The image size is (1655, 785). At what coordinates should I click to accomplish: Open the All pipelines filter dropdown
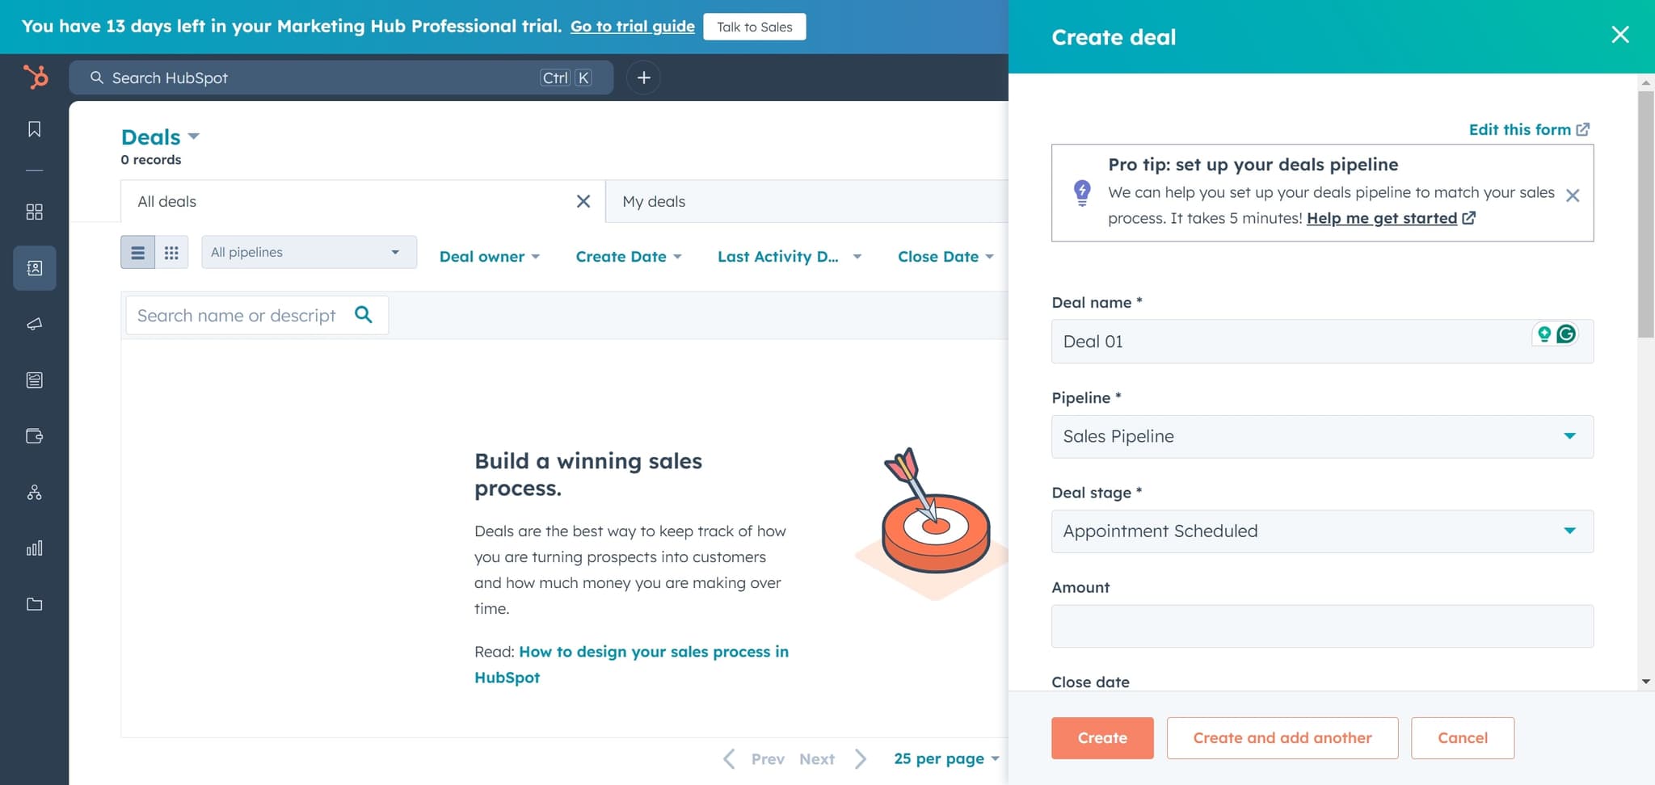(x=309, y=253)
